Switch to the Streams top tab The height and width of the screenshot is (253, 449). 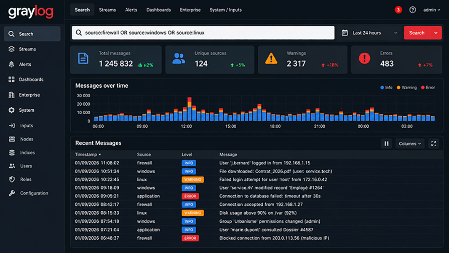(x=107, y=10)
